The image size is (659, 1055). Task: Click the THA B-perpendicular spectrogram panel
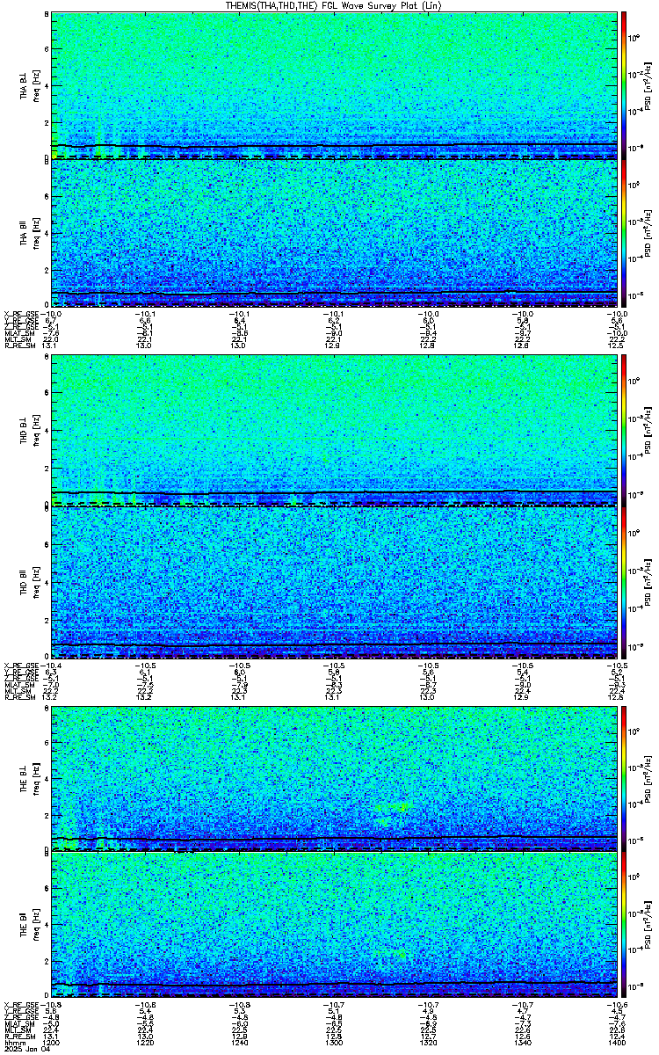click(335, 85)
